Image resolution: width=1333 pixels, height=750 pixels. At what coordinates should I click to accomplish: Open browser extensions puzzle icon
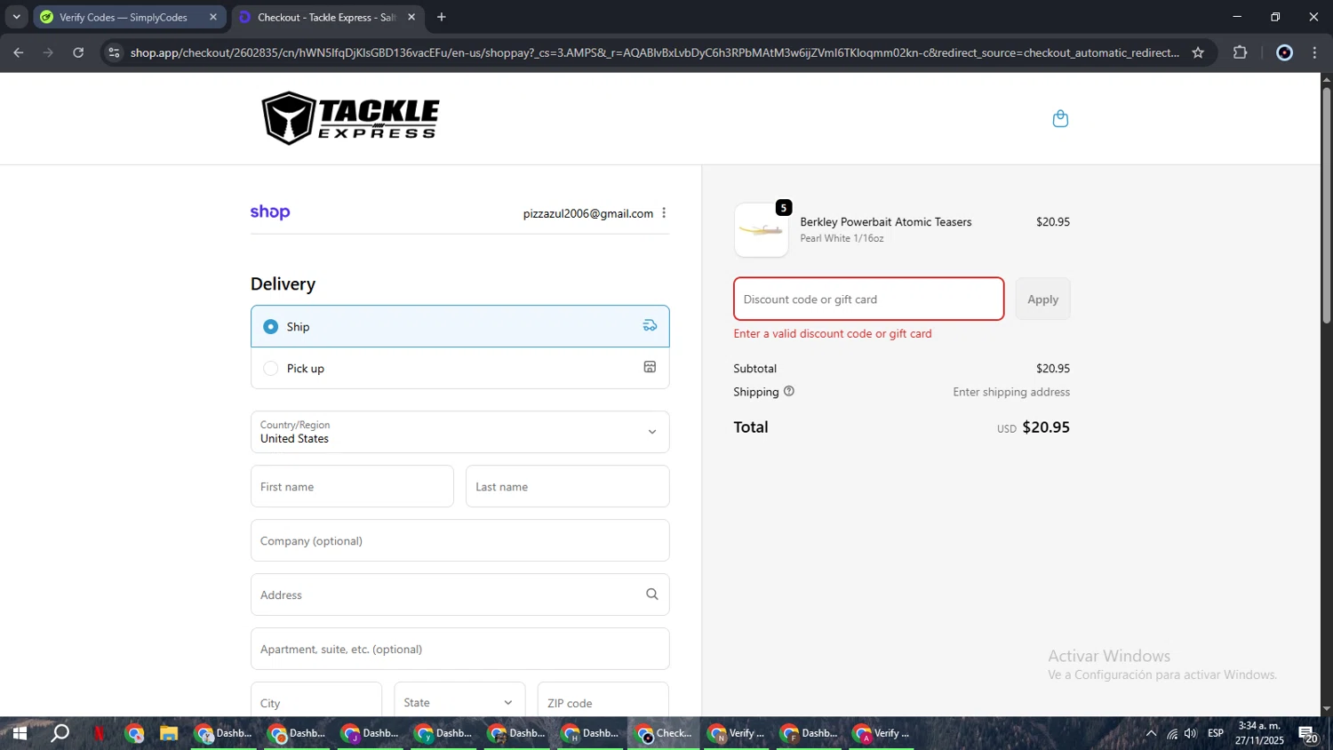pyautogui.click(x=1241, y=52)
